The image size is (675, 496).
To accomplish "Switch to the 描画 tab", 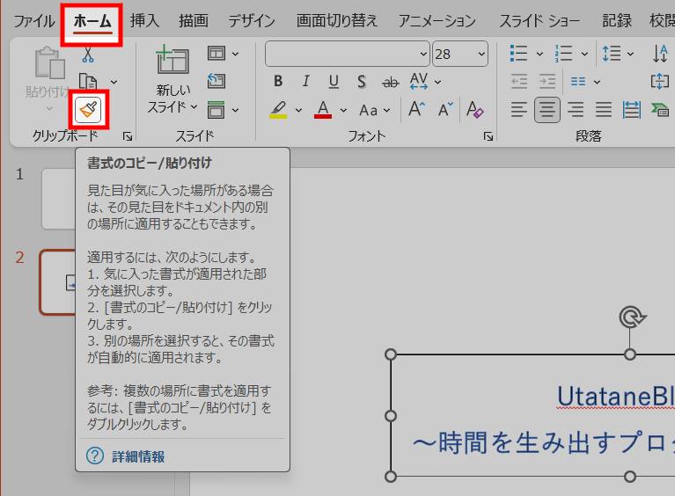I will 194,20.
